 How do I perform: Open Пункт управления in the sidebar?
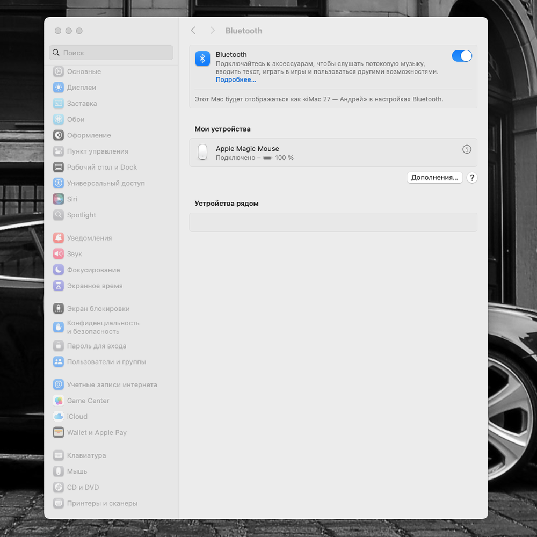point(91,151)
